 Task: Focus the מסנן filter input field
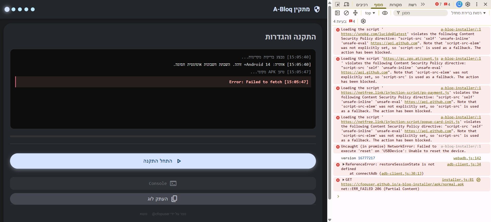tap(420, 13)
